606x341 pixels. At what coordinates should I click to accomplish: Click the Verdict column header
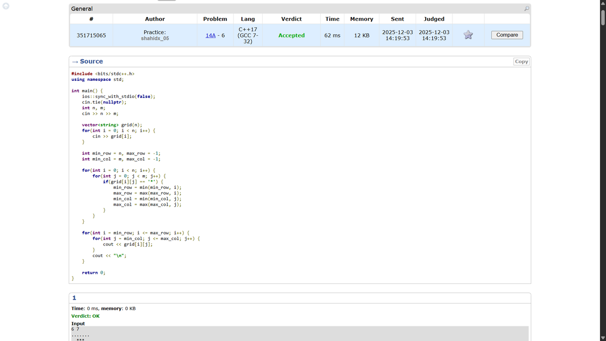(x=291, y=19)
